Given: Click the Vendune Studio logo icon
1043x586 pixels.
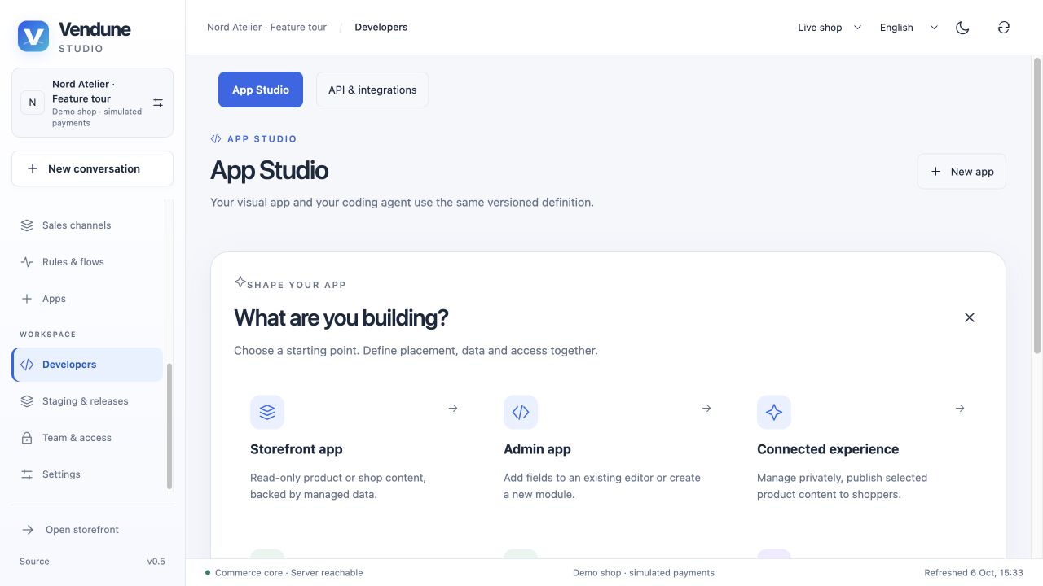Looking at the screenshot, I should pos(33,37).
